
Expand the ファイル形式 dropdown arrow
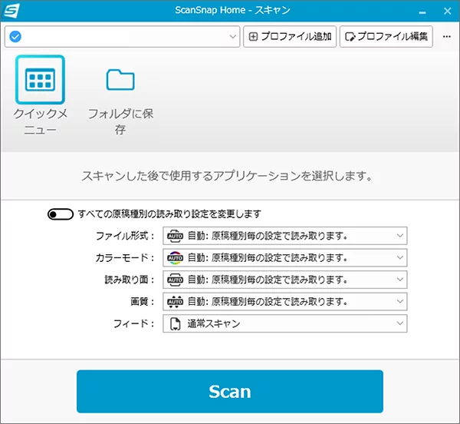400,236
